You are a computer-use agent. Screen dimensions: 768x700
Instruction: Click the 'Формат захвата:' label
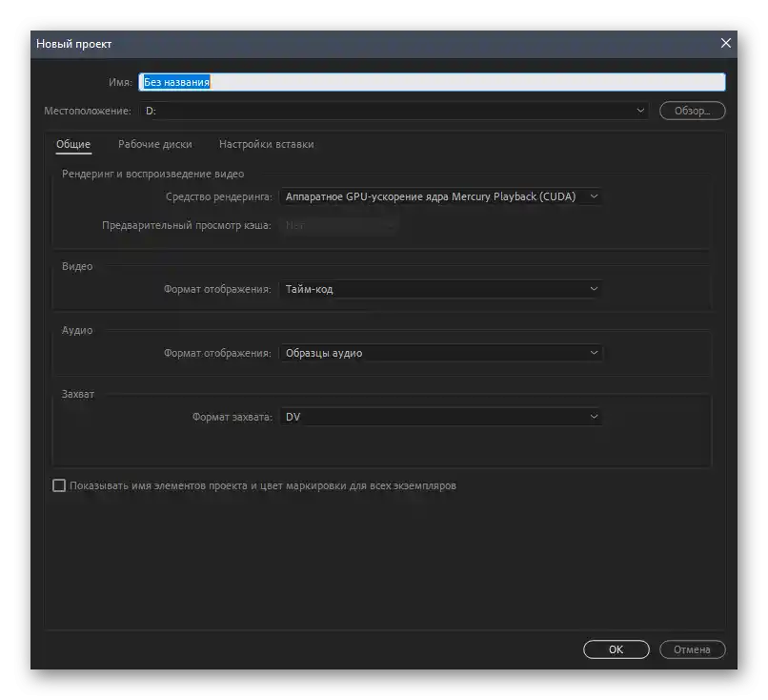(232, 417)
